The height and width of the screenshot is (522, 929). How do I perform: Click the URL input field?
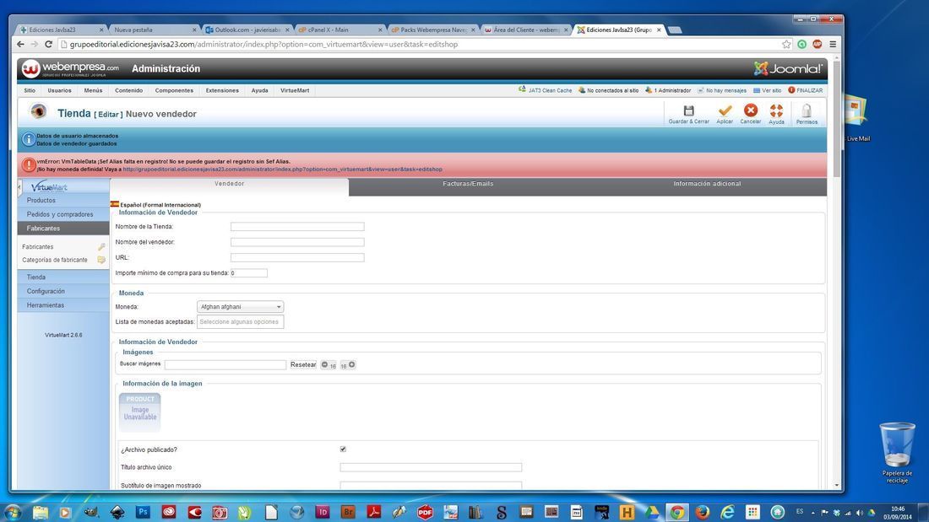pyautogui.click(x=297, y=257)
